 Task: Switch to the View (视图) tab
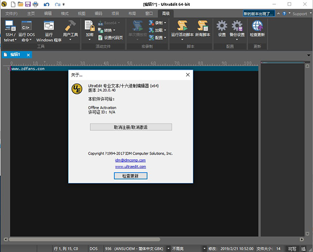click(81, 14)
